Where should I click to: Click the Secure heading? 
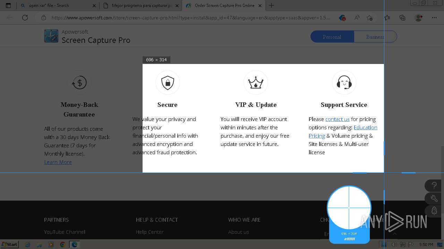(168, 104)
